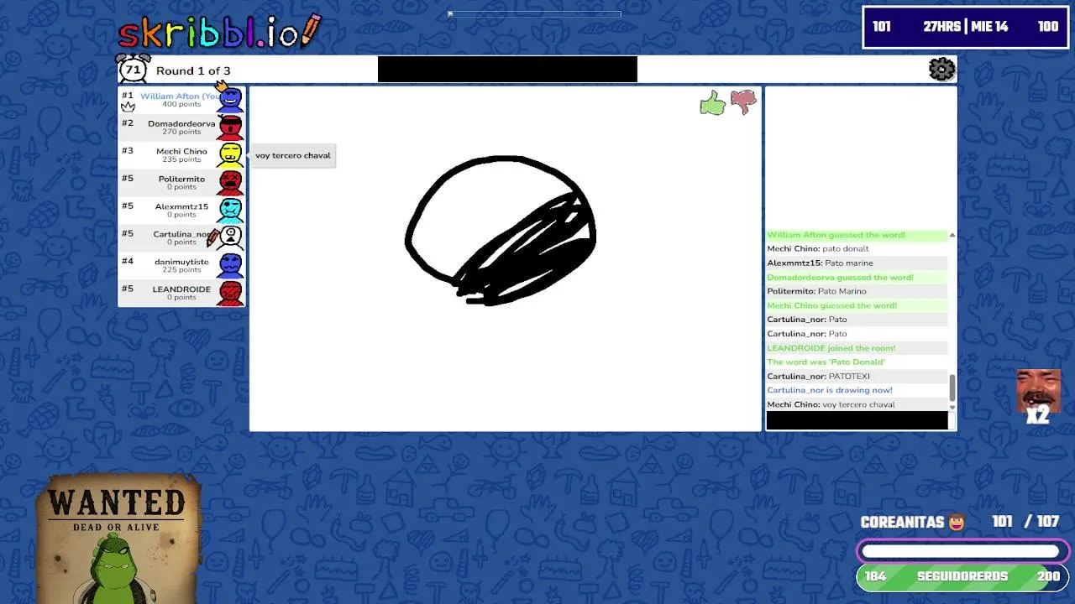The width and height of the screenshot is (1075, 604).
Task: Click the skribbl.io logo
Action: [219, 32]
